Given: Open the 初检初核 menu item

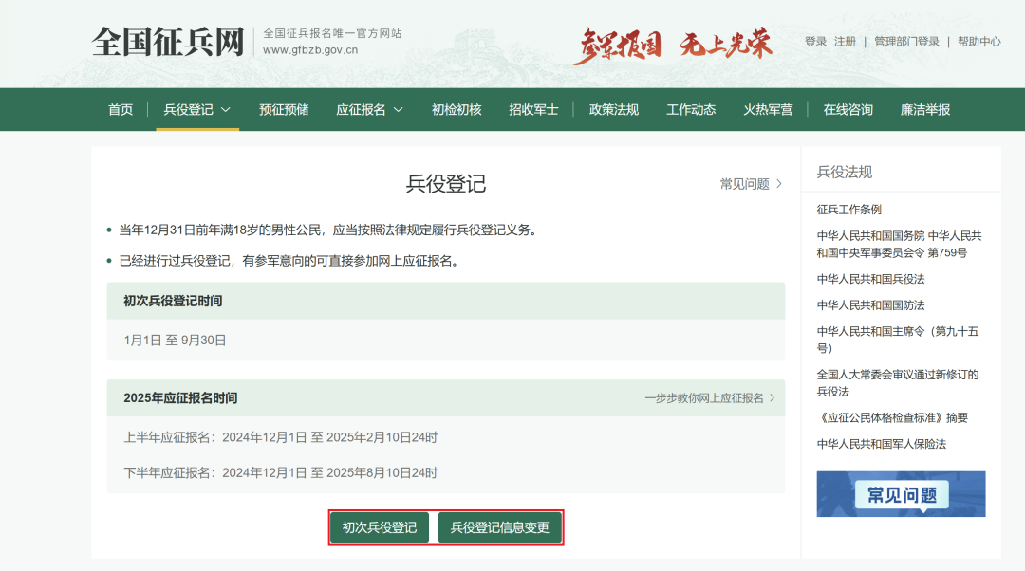Looking at the screenshot, I should click(x=457, y=110).
